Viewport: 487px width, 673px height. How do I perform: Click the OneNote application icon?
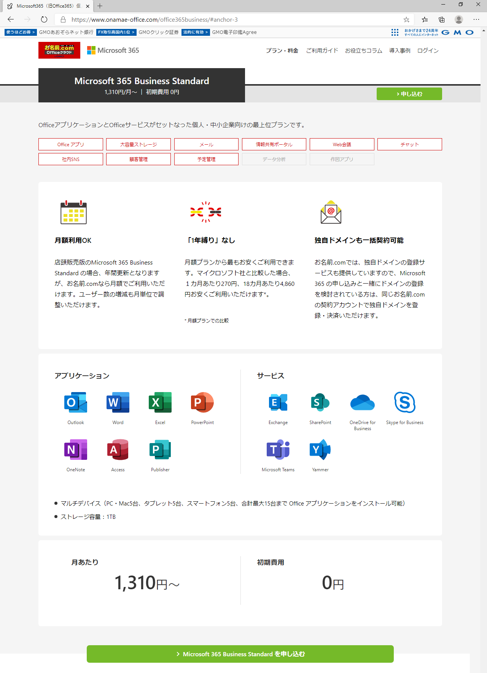click(x=76, y=450)
